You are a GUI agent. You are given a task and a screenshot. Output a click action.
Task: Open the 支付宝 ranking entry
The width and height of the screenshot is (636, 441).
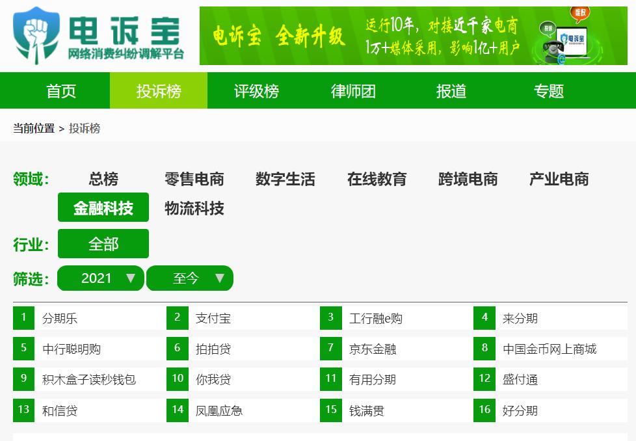point(215,317)
